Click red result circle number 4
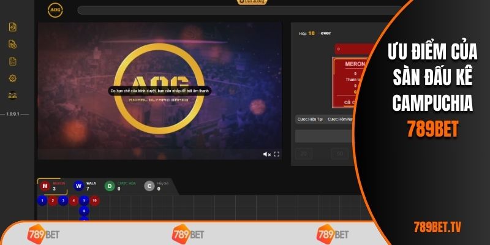The width and height of the screenshot is (490, 245). (x=73, y=201)
